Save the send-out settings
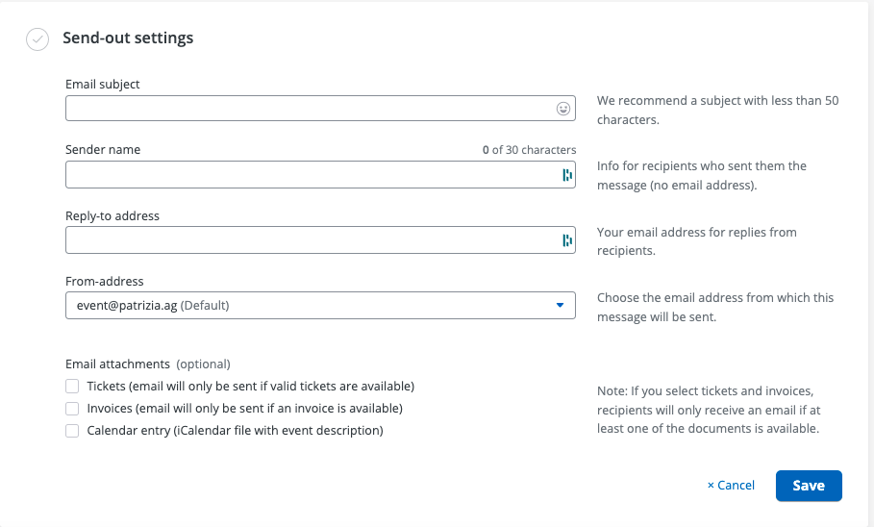 point(809,486)
